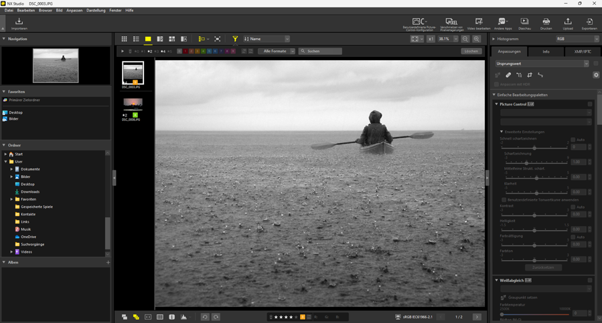The width and height of the screenshot is (602, 323).
Task: Click the yellow filter funnel icon
Action: tap(235, 39)
